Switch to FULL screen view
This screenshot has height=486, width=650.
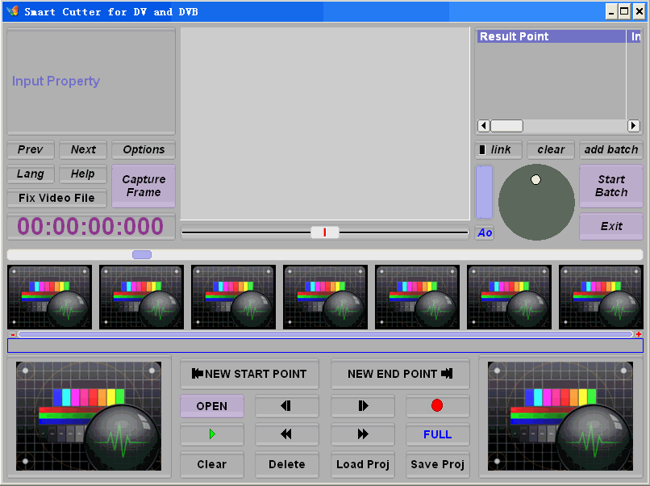pyautogui.click(x=437, y=434)
